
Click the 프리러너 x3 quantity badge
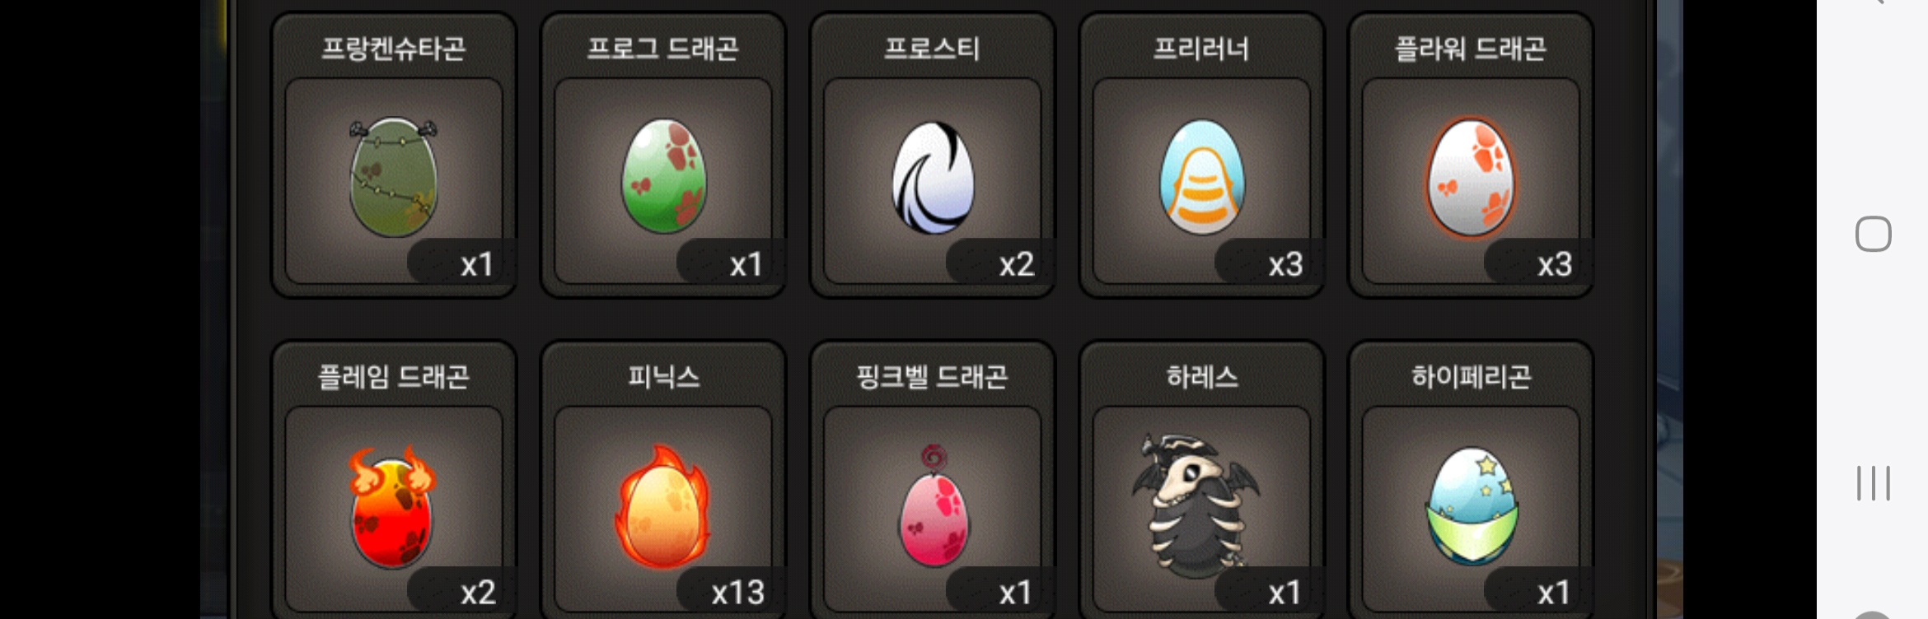(1270, 263)
